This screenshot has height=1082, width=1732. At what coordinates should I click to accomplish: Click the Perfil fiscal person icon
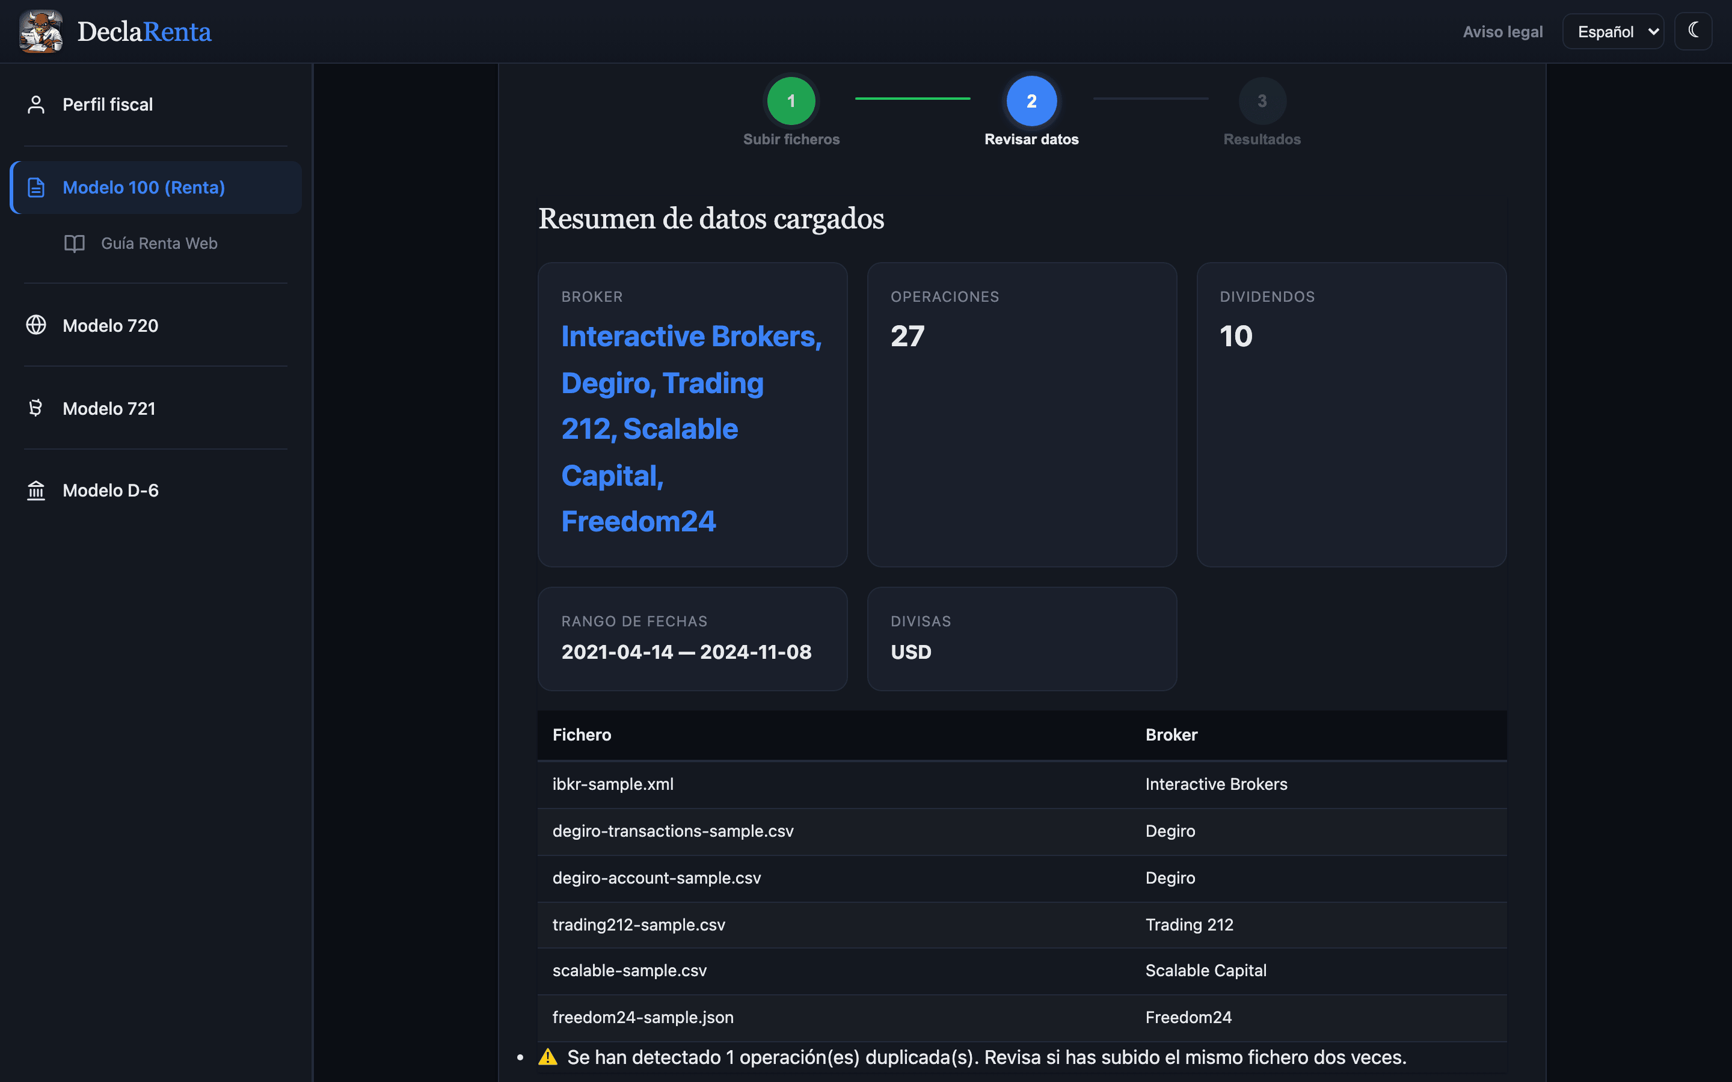coord(36,105)
